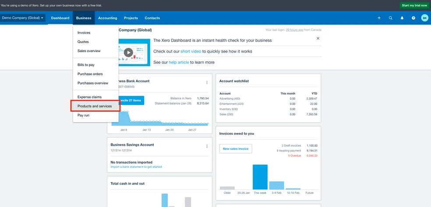Click the Total cash in and out heading
The image size is (431, 207).
(x=127, y=183)
